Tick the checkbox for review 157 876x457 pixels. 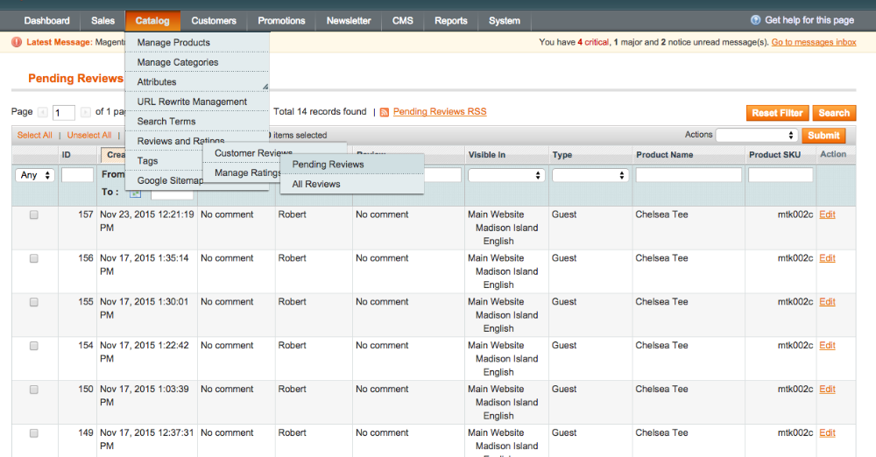pos(34,214)
